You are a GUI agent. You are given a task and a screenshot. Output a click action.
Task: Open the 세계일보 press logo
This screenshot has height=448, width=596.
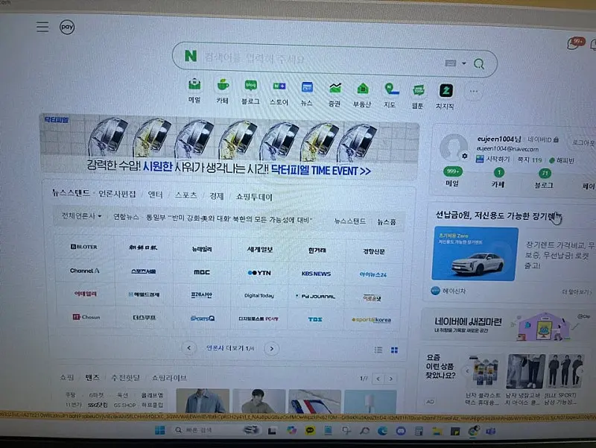coord(260,250)
